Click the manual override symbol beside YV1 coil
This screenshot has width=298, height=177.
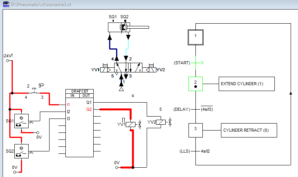click(x=140, y=125)
